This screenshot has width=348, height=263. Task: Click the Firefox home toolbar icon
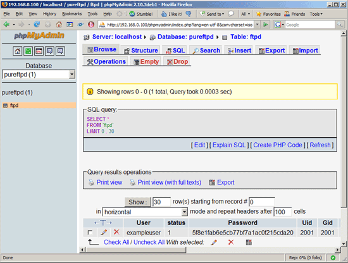[x=59, y=25]
